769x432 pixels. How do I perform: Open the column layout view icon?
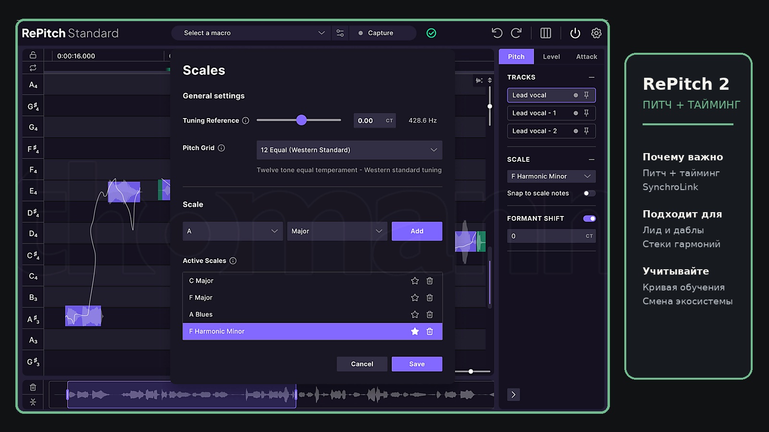(x=546, y=33)
